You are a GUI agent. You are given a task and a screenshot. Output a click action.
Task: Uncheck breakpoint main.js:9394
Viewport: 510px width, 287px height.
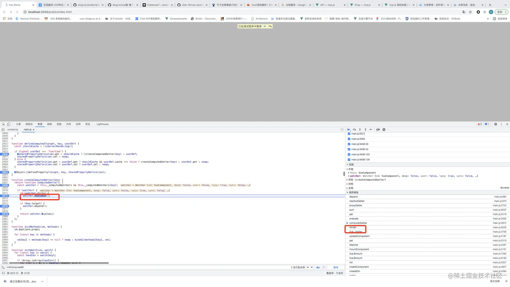tap(349, 139)
